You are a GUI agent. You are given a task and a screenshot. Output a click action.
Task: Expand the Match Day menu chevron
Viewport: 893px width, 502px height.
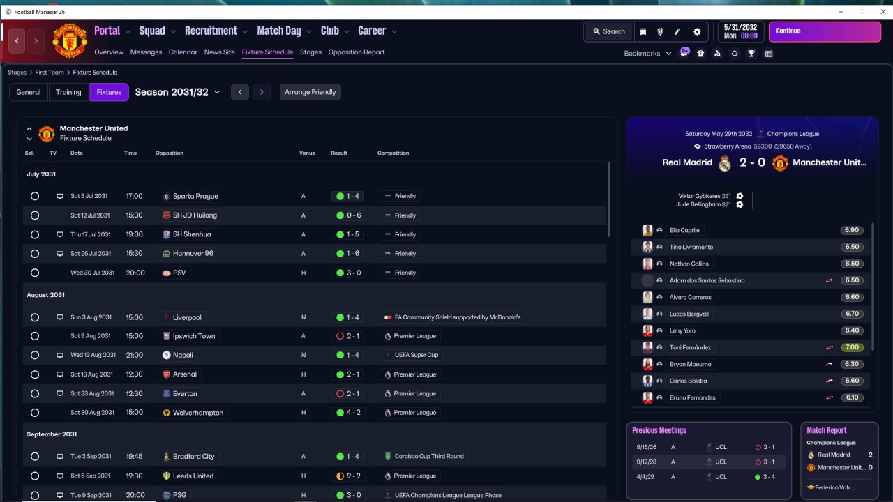pyautogui.click(x=308, y=32)
